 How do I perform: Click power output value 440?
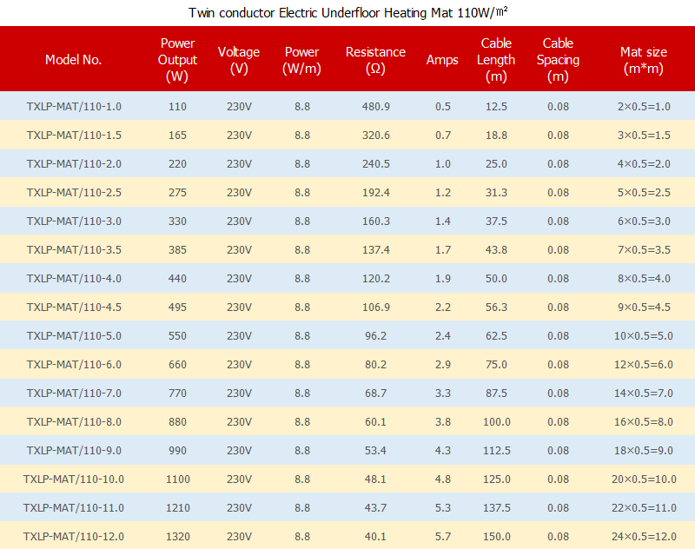click(177, 278)
